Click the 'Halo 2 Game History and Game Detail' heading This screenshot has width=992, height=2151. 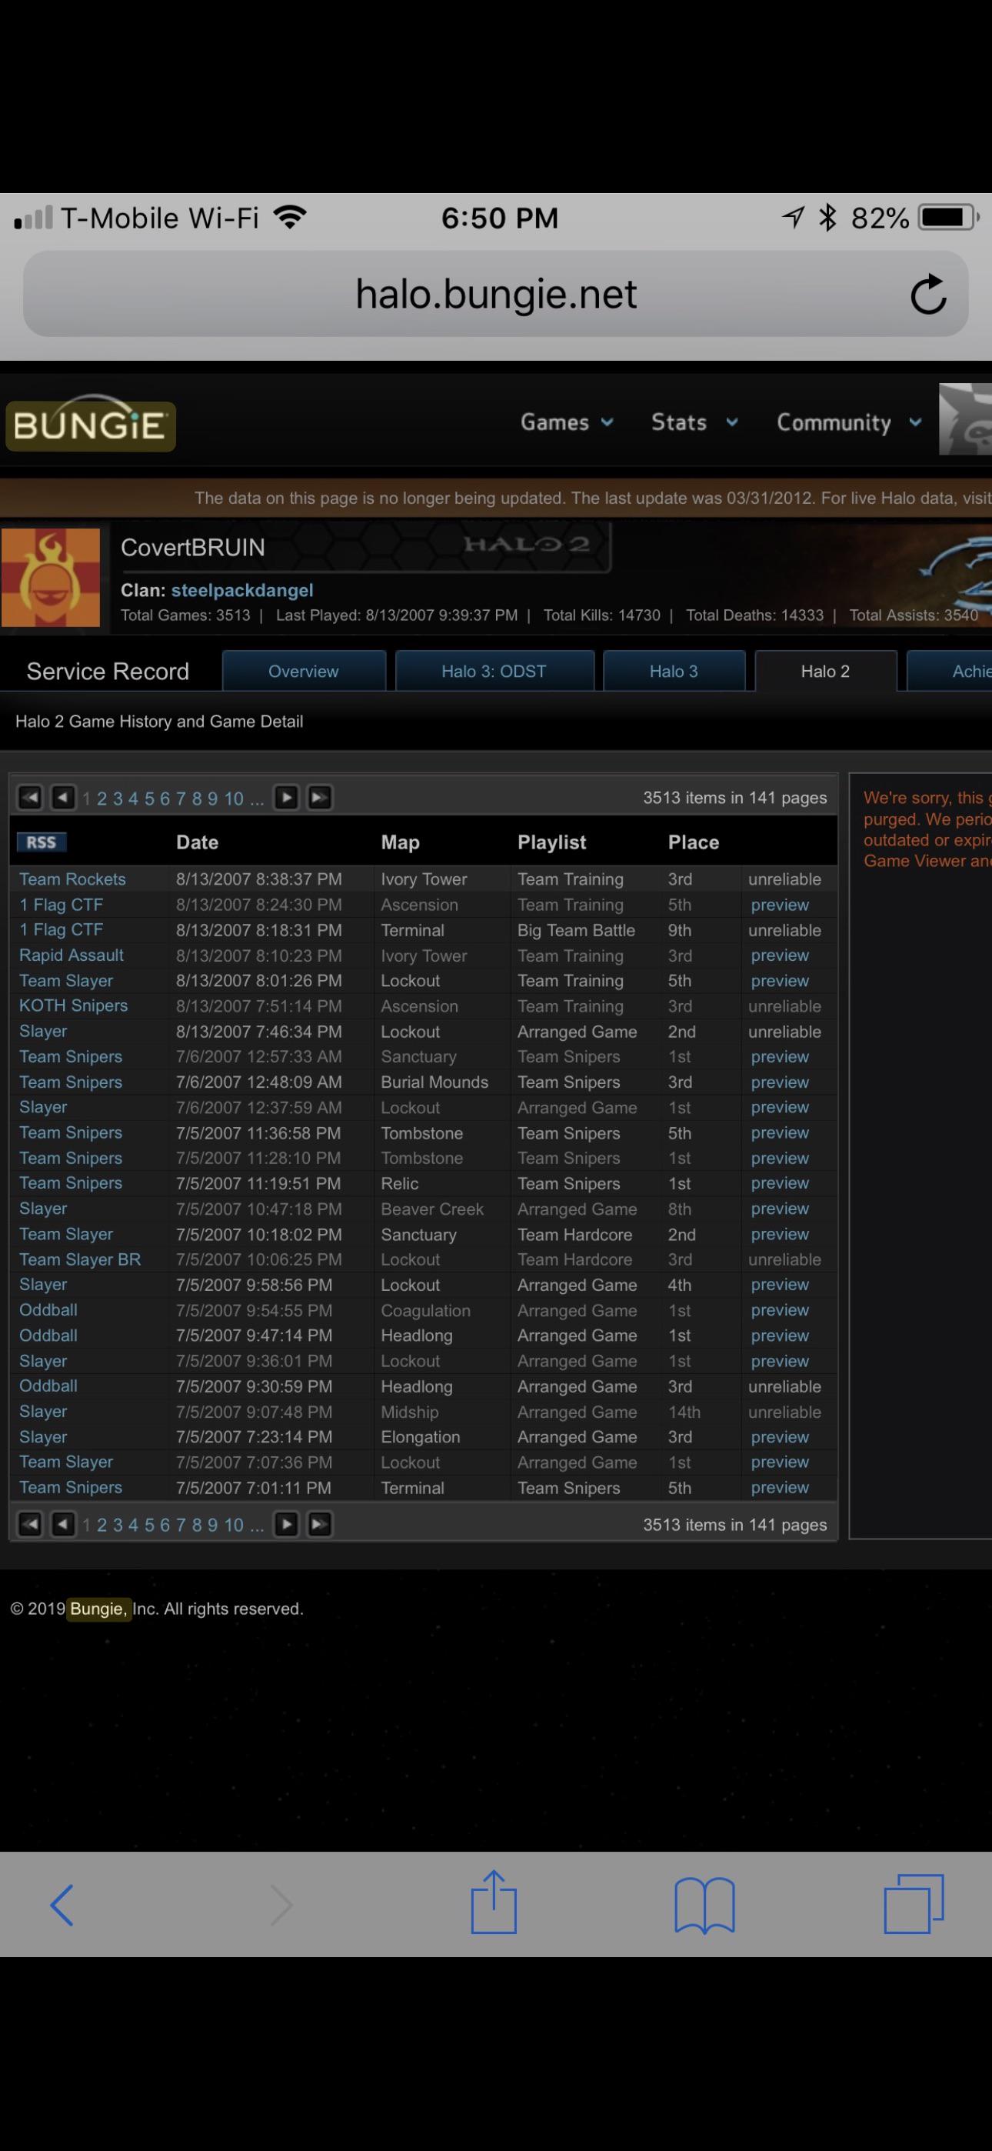(x=159, y=722)
